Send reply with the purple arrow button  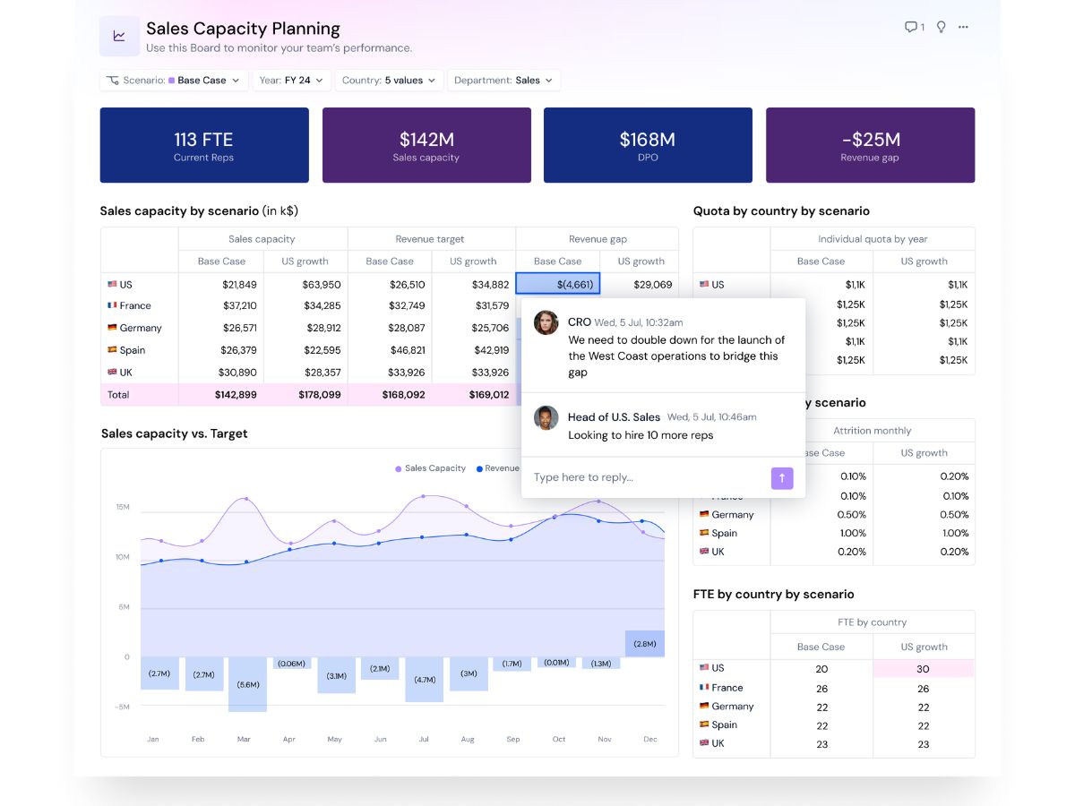[x=782, y=477]
